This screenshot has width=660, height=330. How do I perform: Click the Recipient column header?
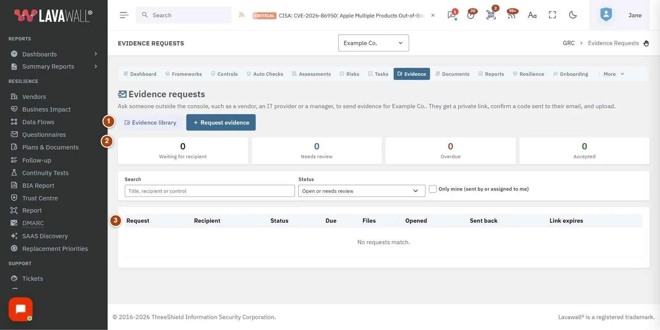207,221
